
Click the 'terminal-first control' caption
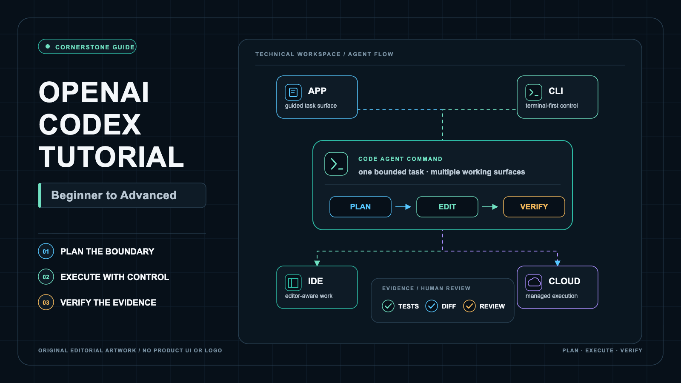(552, 106)
